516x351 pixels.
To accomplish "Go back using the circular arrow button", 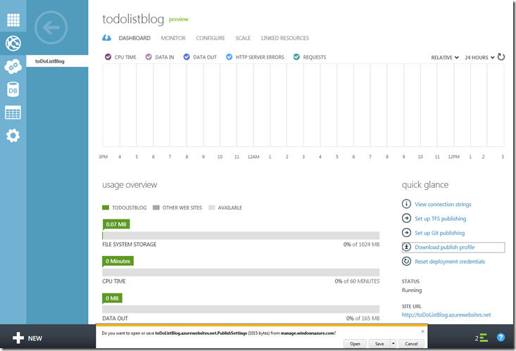I will [x=51, y=27].
